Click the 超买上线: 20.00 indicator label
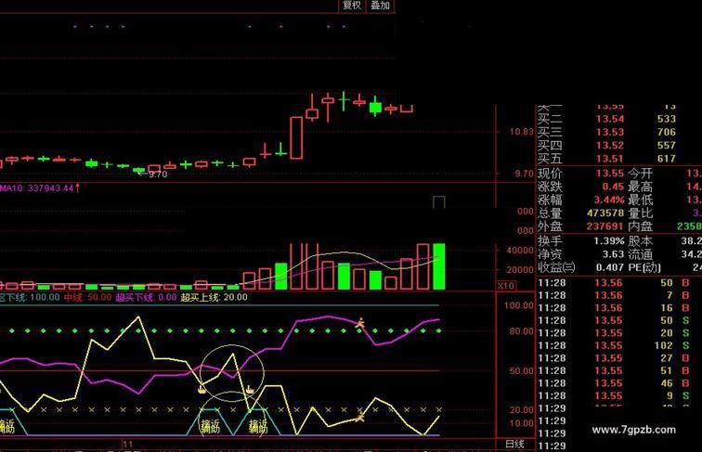The image size is (702, 452). (x=214, y=297)
